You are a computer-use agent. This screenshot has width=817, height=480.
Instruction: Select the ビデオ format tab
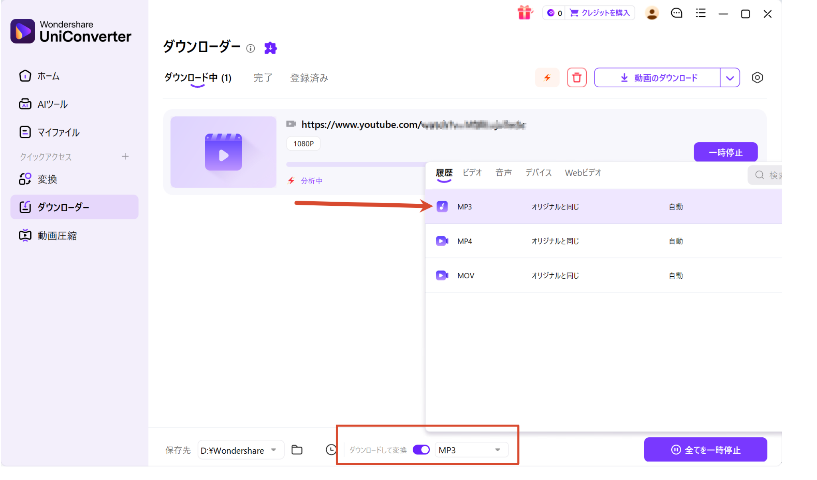pos(472,173)
